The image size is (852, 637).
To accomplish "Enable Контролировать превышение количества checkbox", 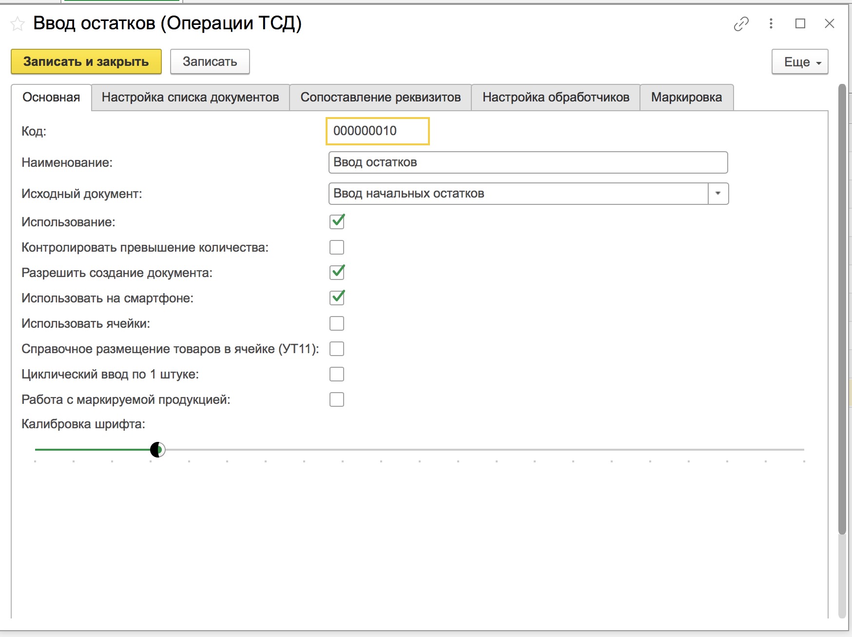I will tap(337, 247).
